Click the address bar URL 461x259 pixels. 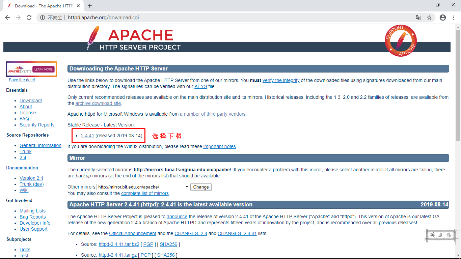click(x=103, y=18)
